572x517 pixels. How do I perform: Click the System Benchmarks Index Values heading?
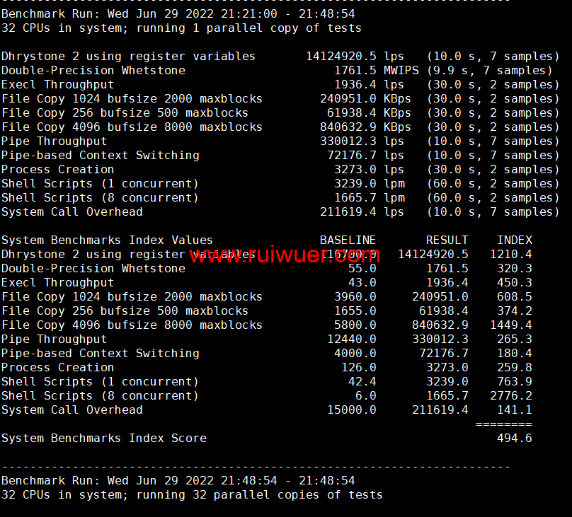pos(107,240)
